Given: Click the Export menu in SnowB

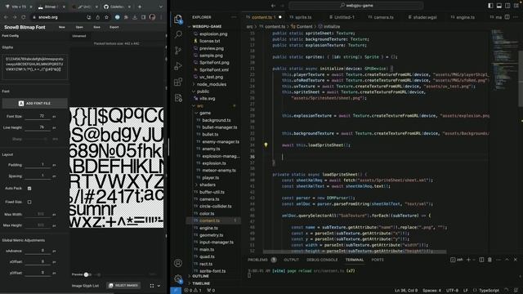Looking at the screenshot, I should point(114,27).
